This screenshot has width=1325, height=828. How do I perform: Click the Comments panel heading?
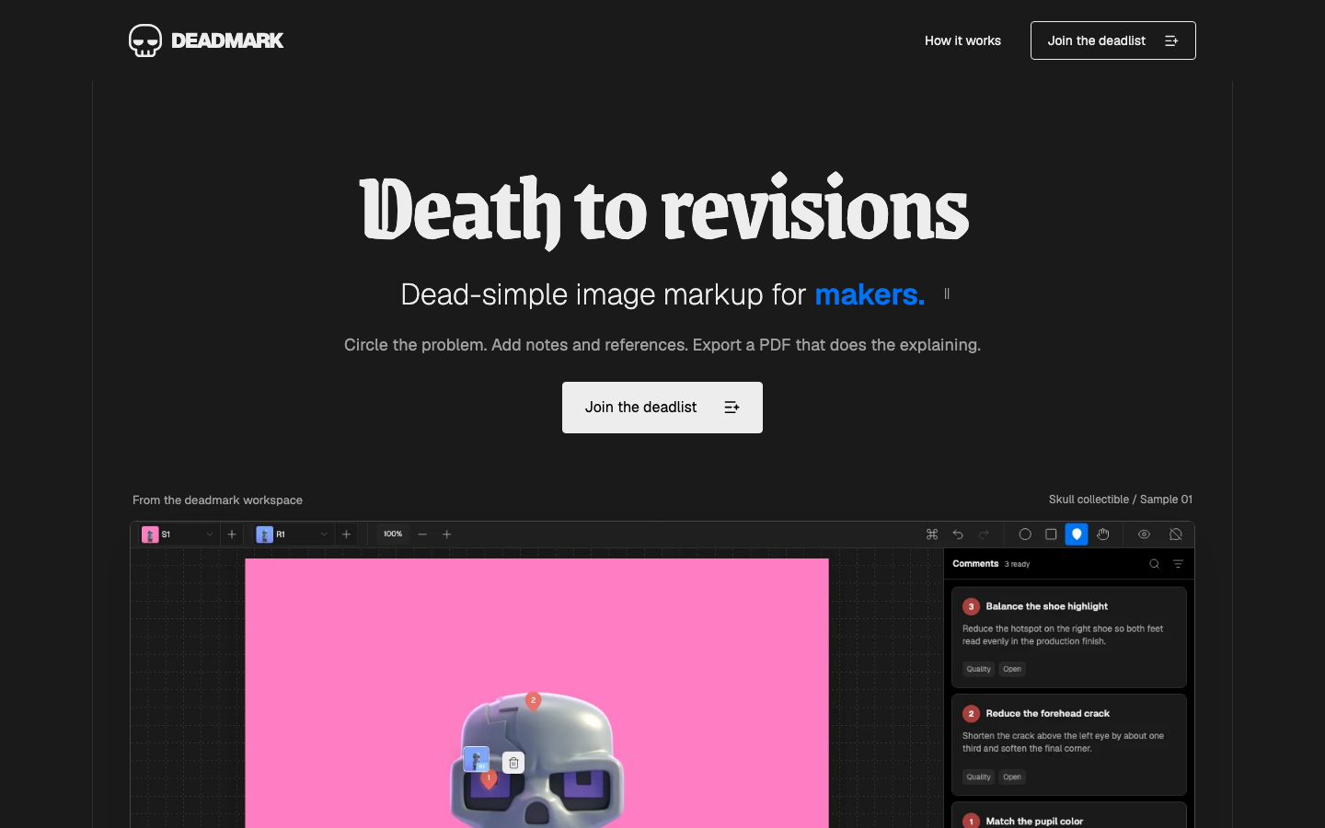tap(975, 564)
